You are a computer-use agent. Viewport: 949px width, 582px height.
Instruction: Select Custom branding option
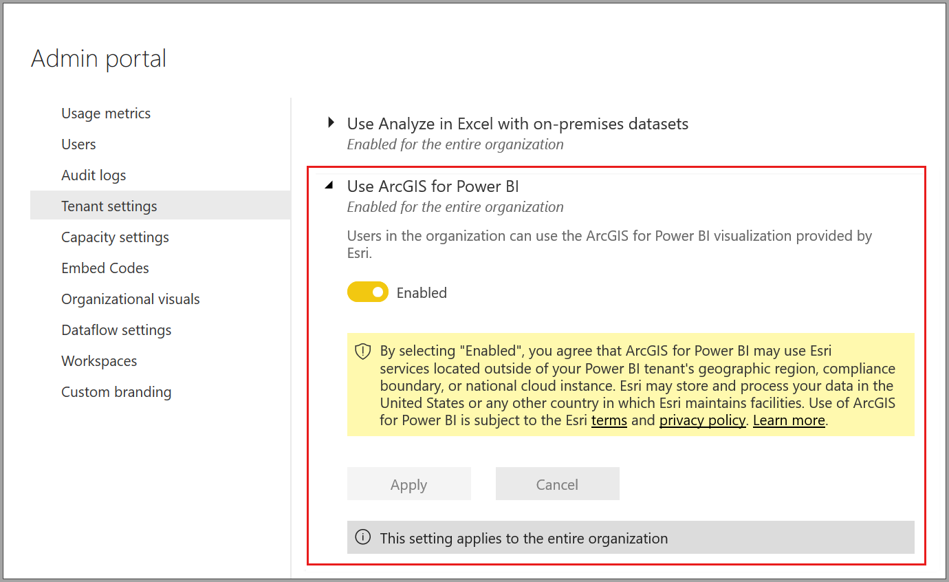point(116,392)
